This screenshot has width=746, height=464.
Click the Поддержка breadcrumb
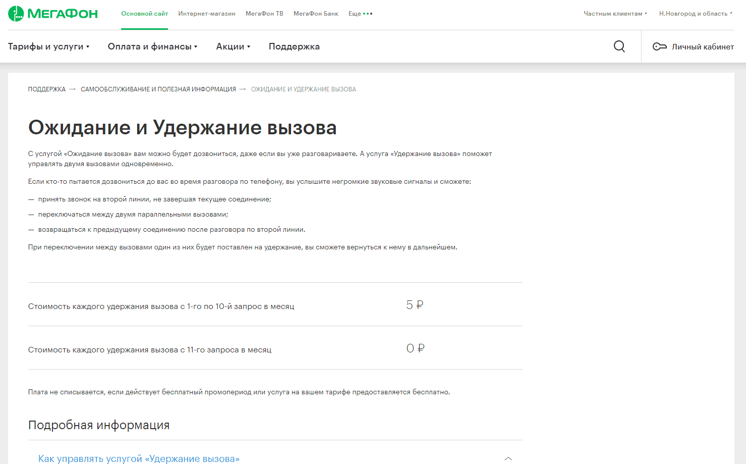[x=47, y=89]
